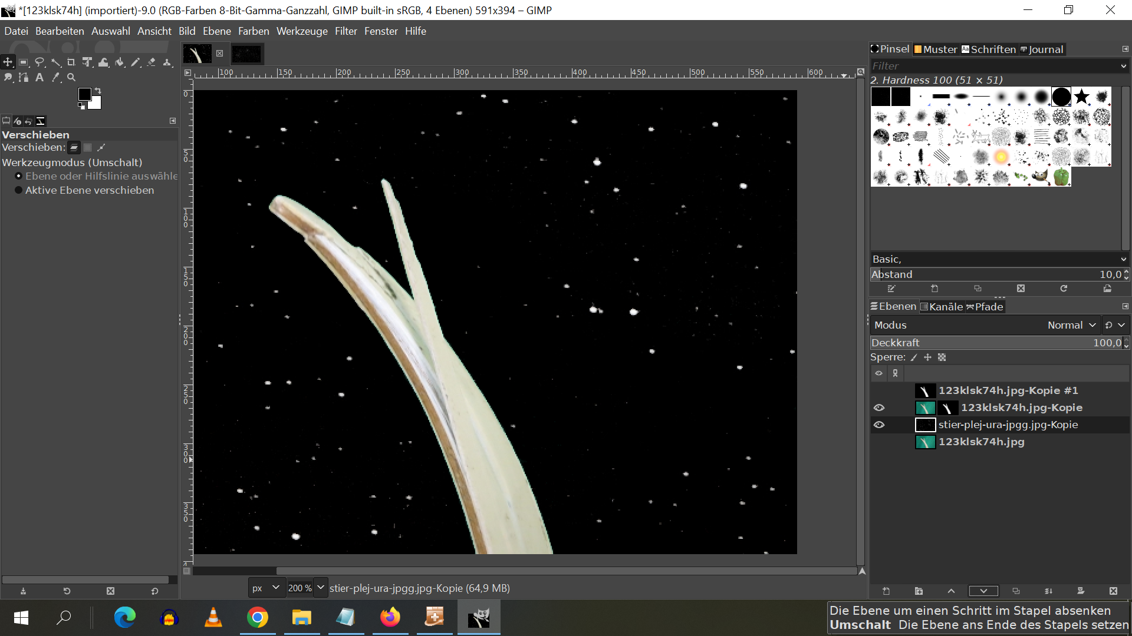Select the Eraser tool
Image resolution: width=1132 pixels, height=636 pixels.
point(152,62)
